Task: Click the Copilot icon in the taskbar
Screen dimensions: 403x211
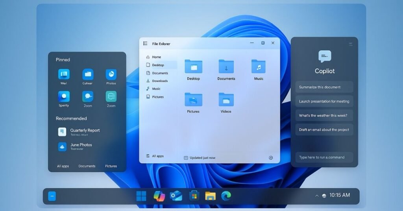Action: (x=159, y=196)
